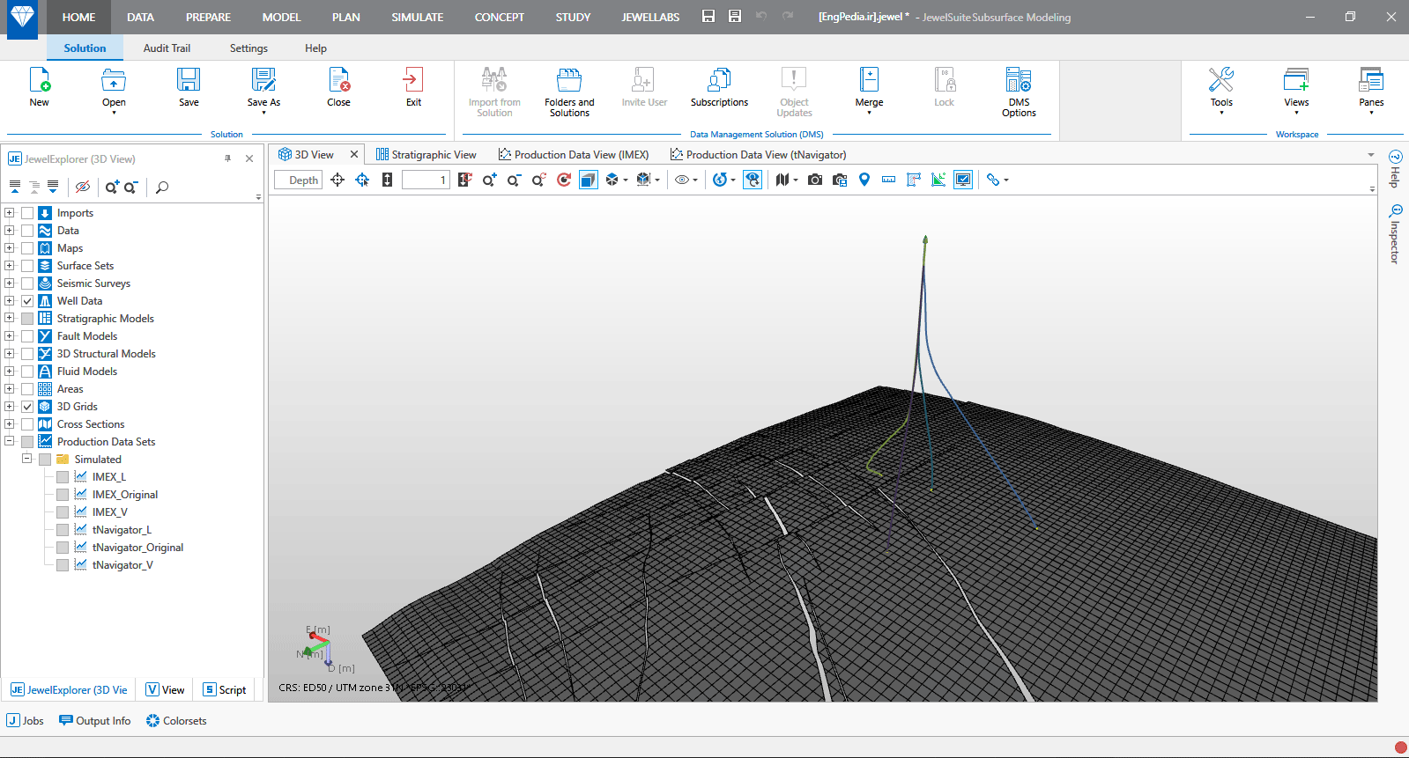Click the red refresh view icon
The image size is (1409, 758).
[564, 180]
